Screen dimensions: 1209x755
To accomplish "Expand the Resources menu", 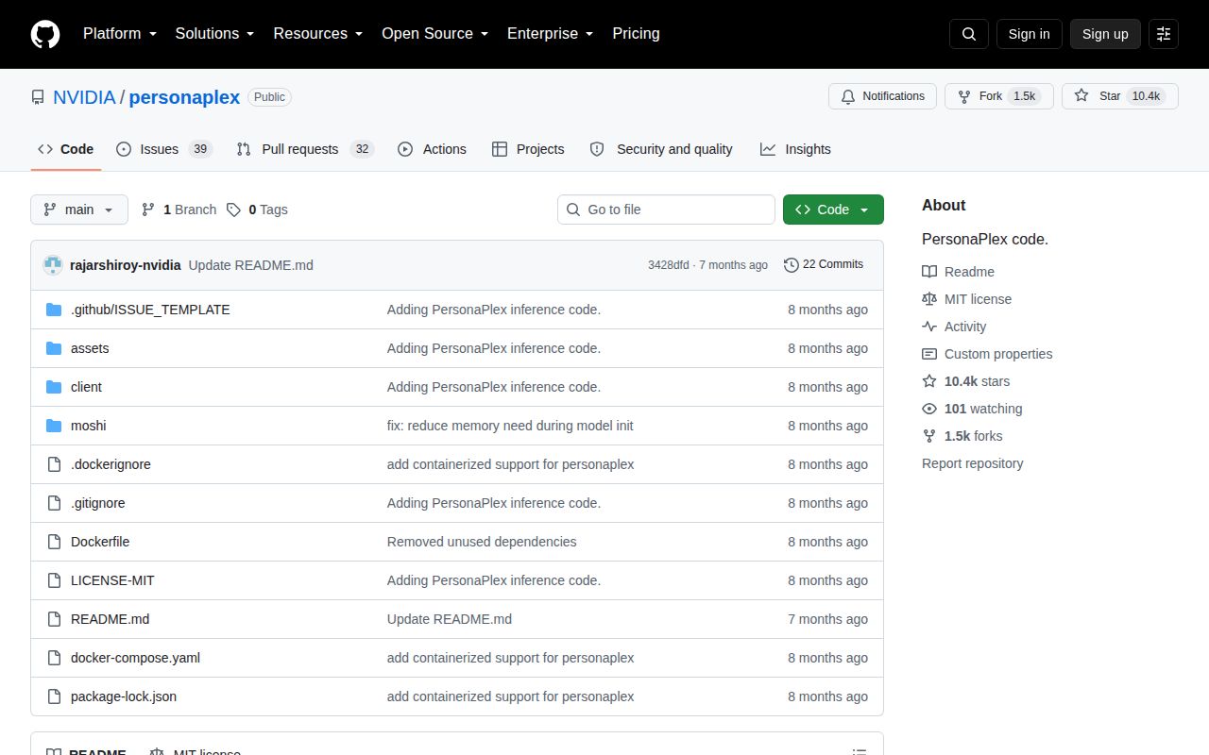I will click(318, 34).
